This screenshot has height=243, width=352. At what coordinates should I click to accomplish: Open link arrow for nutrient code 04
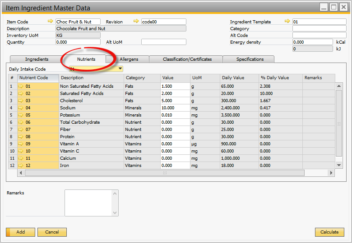click(x=21, y=108)
